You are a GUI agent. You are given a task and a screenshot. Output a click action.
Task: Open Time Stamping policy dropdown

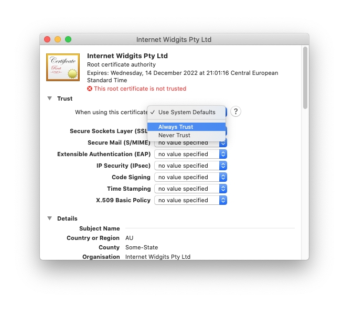190,189
